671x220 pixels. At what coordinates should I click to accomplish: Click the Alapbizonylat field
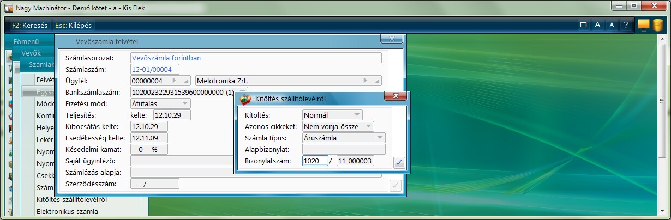(x=344, y=149)
